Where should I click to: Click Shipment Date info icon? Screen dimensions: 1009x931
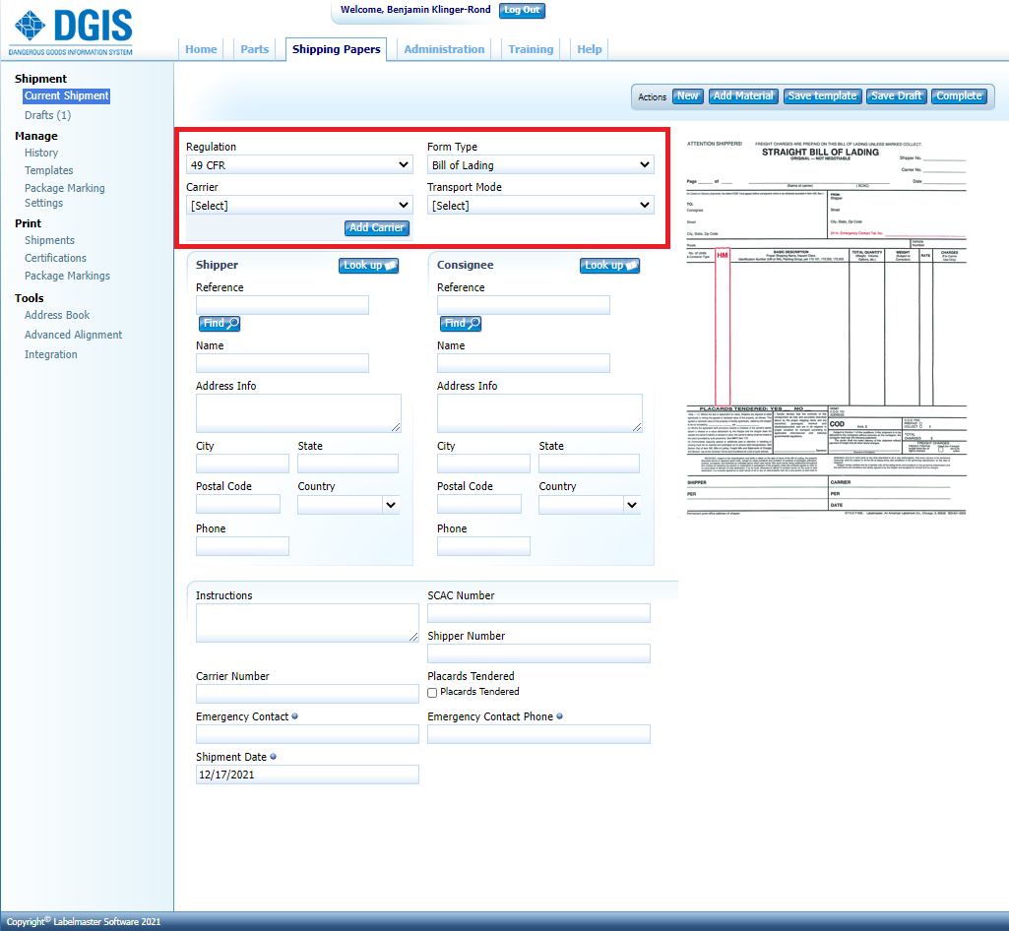[273, 757]
